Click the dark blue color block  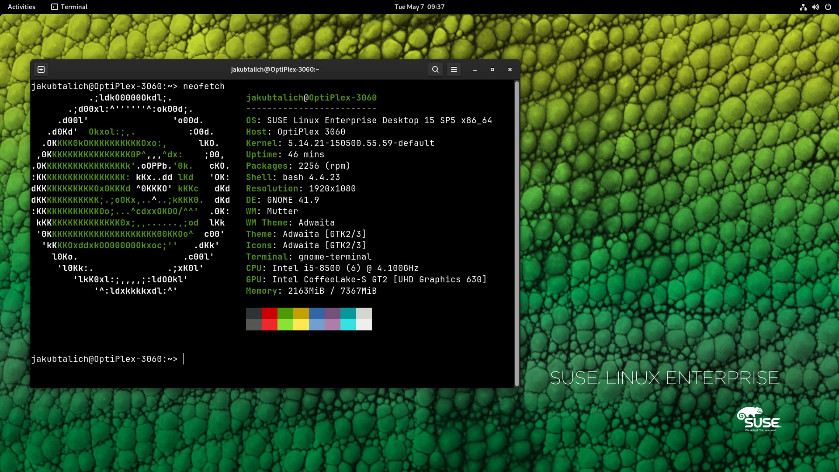coord(317,313)
